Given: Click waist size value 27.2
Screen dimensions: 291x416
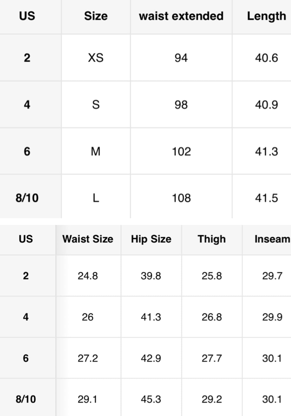Looking at the screenshot, I should pyautogui.click(x=88, y=358).
